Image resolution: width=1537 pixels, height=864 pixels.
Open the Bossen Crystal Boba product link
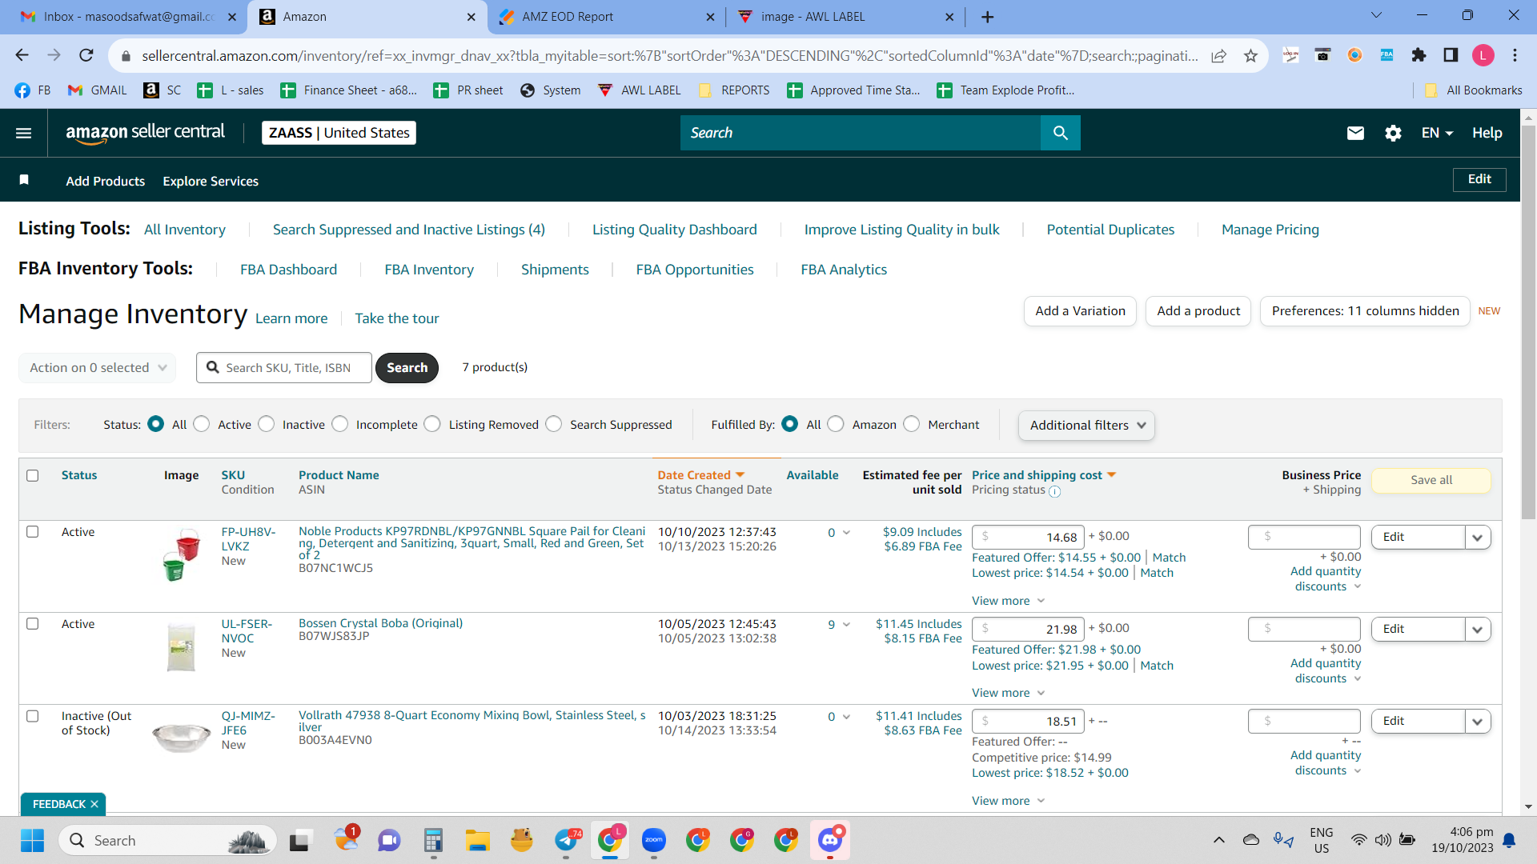tap(380, 623)
